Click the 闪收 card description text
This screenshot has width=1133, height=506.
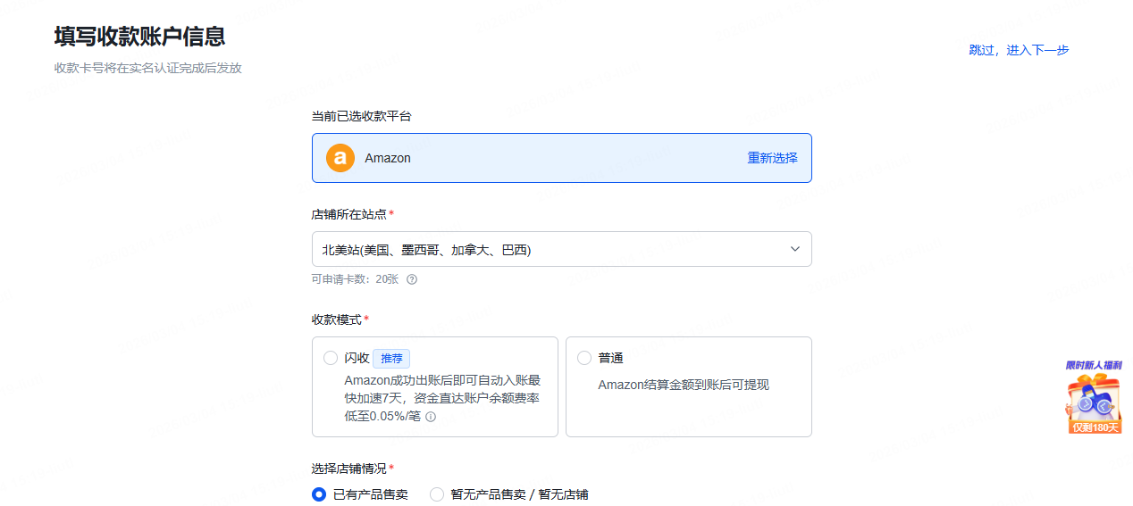441,398
